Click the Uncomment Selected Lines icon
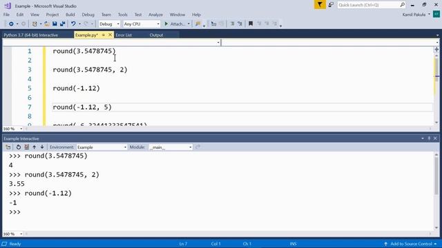Screen dimensions: 442x248 [x=240, y=24]
